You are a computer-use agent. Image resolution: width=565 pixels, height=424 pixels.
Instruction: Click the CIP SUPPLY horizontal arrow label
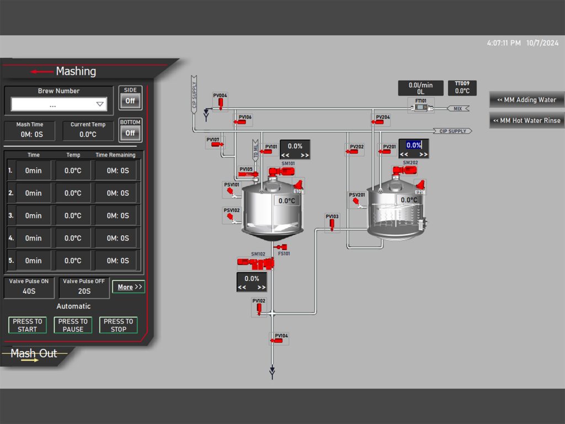coord(452,131)
